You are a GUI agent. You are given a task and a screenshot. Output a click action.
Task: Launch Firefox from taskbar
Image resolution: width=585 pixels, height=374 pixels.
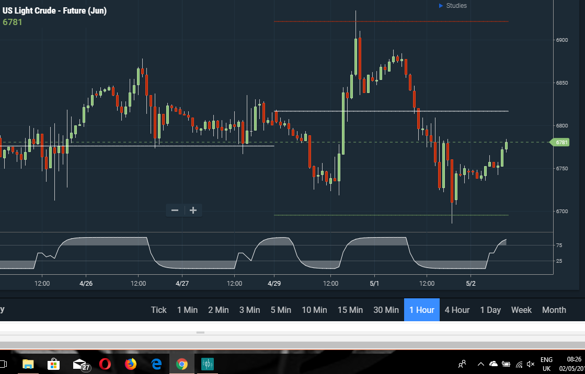coord(131,364)
